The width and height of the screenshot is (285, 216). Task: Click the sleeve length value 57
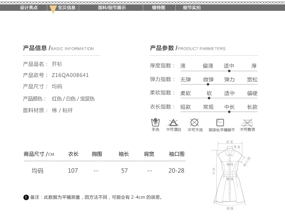click(x=124, y=170)
